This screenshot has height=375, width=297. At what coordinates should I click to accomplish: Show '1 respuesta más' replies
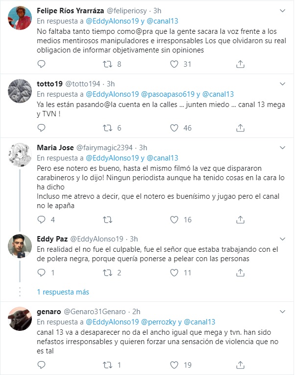(63, 292)
